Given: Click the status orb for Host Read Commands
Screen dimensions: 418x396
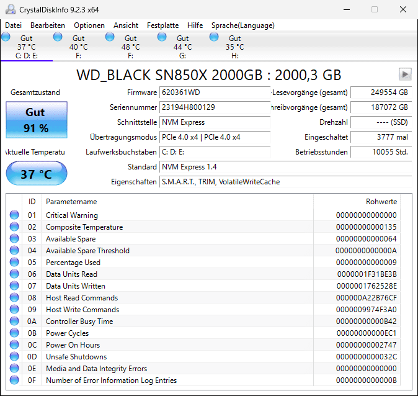Looking at the screenshot, I should tap(14, 297).
